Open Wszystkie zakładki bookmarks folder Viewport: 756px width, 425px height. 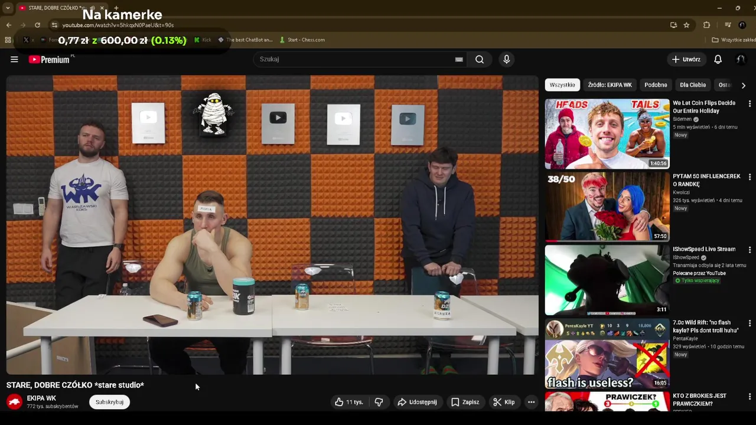coord(733,40)
